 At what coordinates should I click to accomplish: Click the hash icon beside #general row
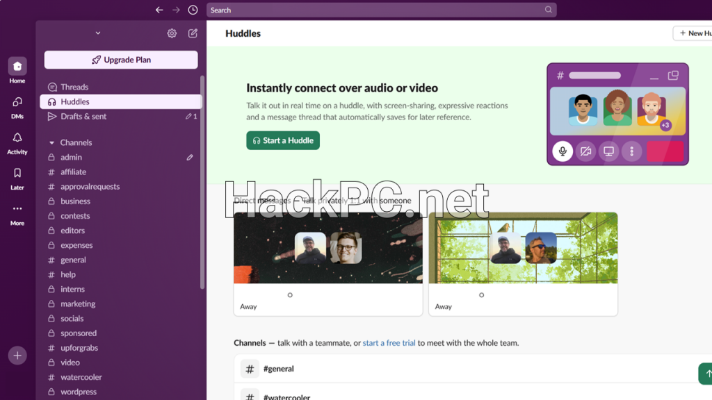[x=250, y=369]
